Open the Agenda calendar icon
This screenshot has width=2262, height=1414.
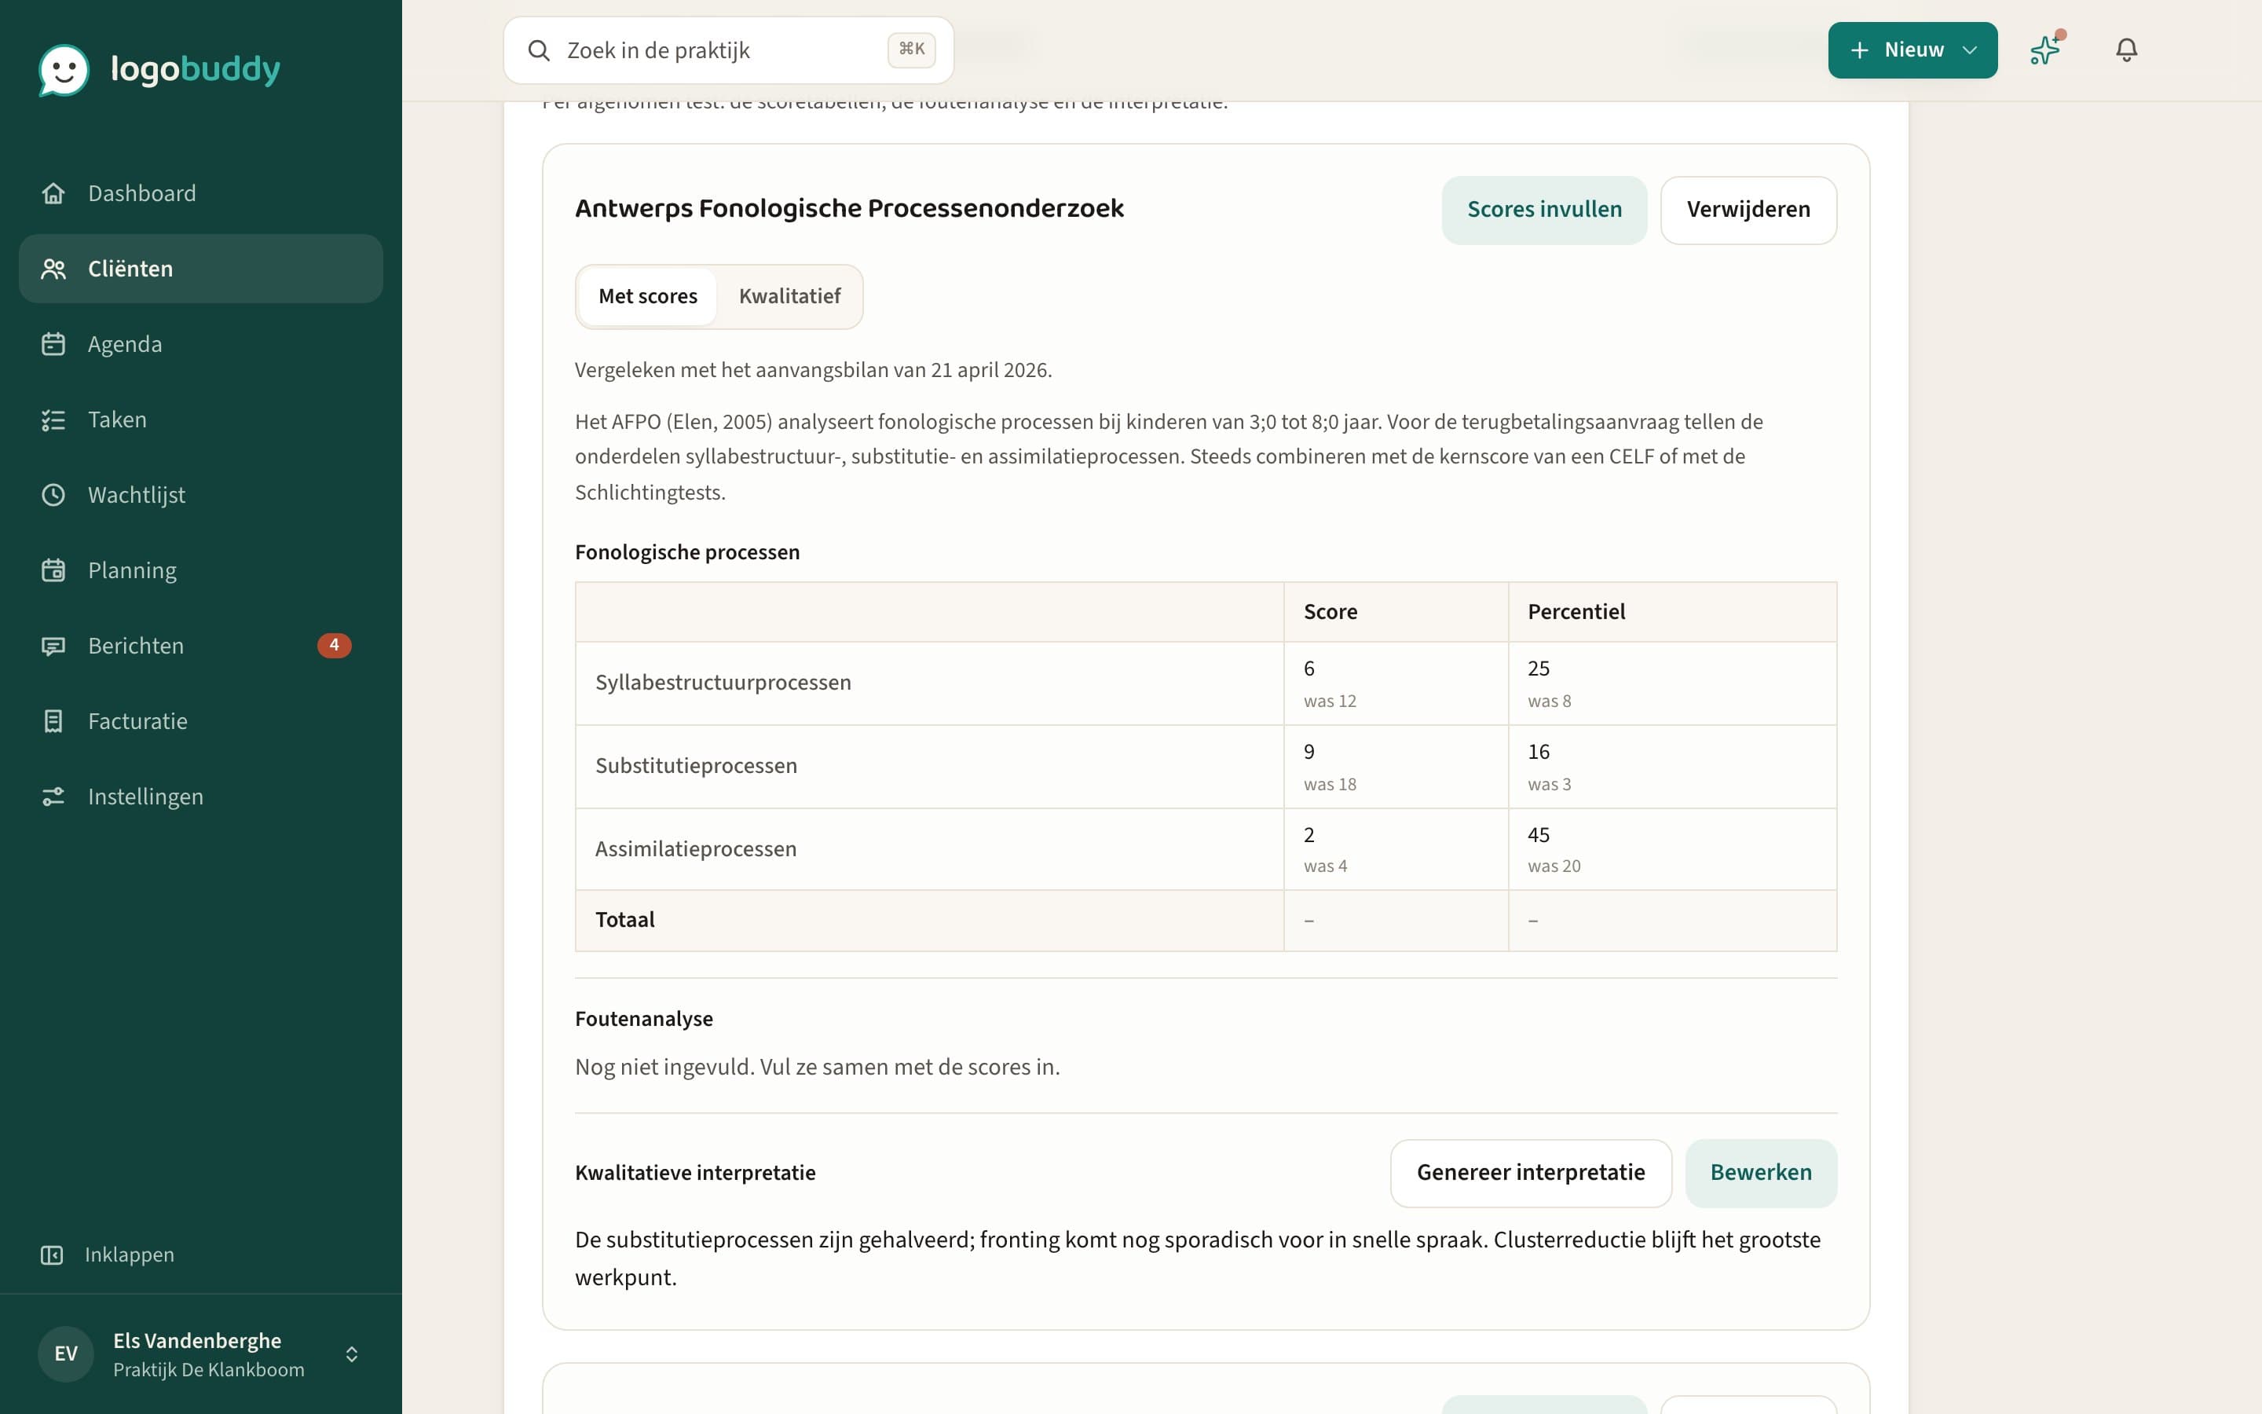(53, 344)
